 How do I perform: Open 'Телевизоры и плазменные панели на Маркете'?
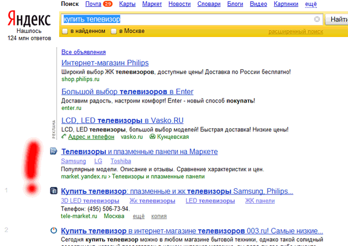139,152
